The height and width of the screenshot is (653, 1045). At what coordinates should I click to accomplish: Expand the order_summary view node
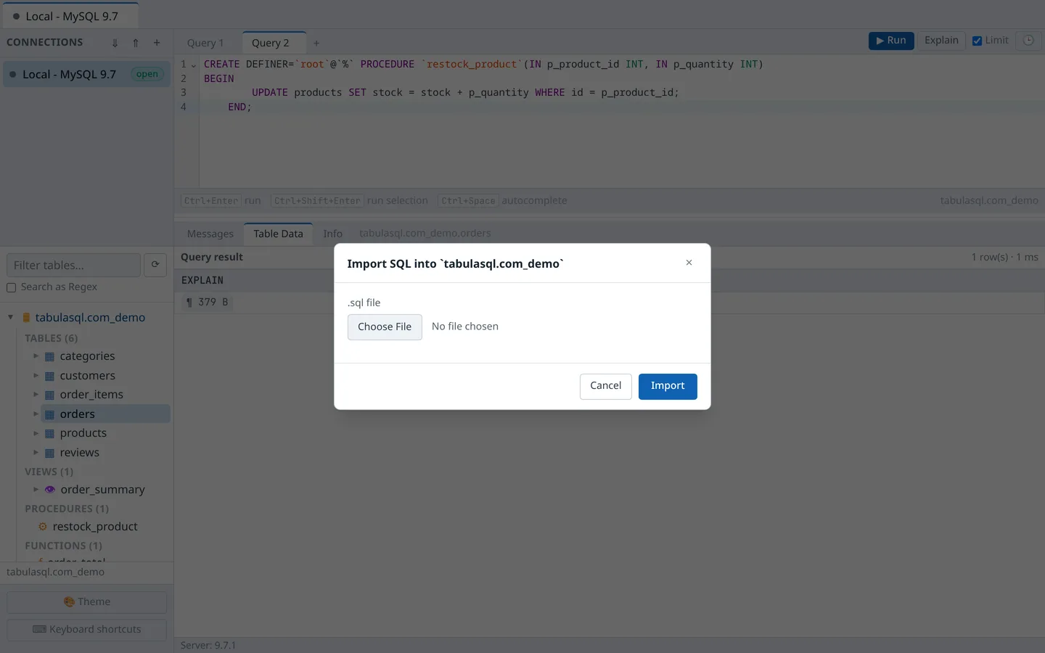point(36,490)
